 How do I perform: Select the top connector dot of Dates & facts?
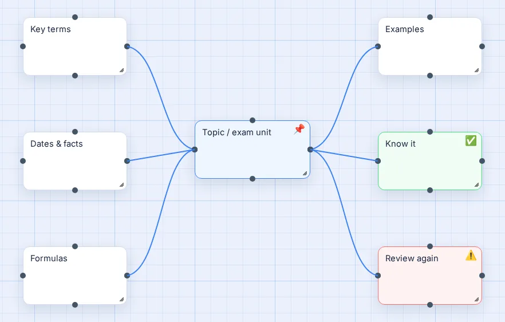click(75, 132)
